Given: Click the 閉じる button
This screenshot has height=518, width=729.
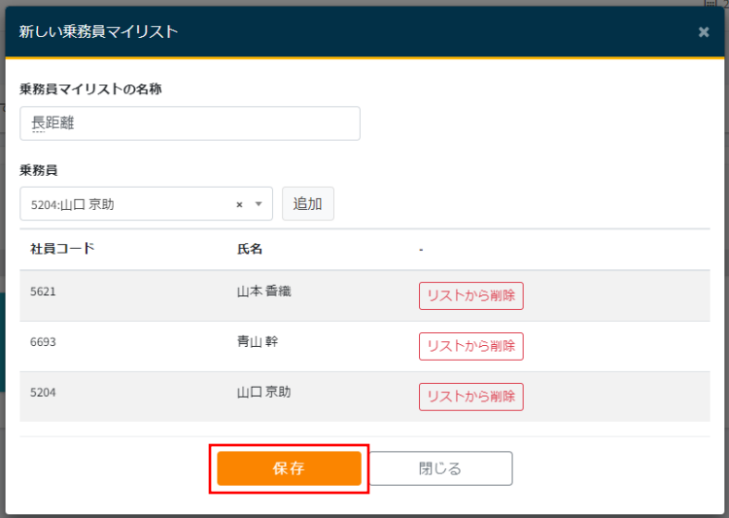Looking at the screenshot, I should (440, 468).
